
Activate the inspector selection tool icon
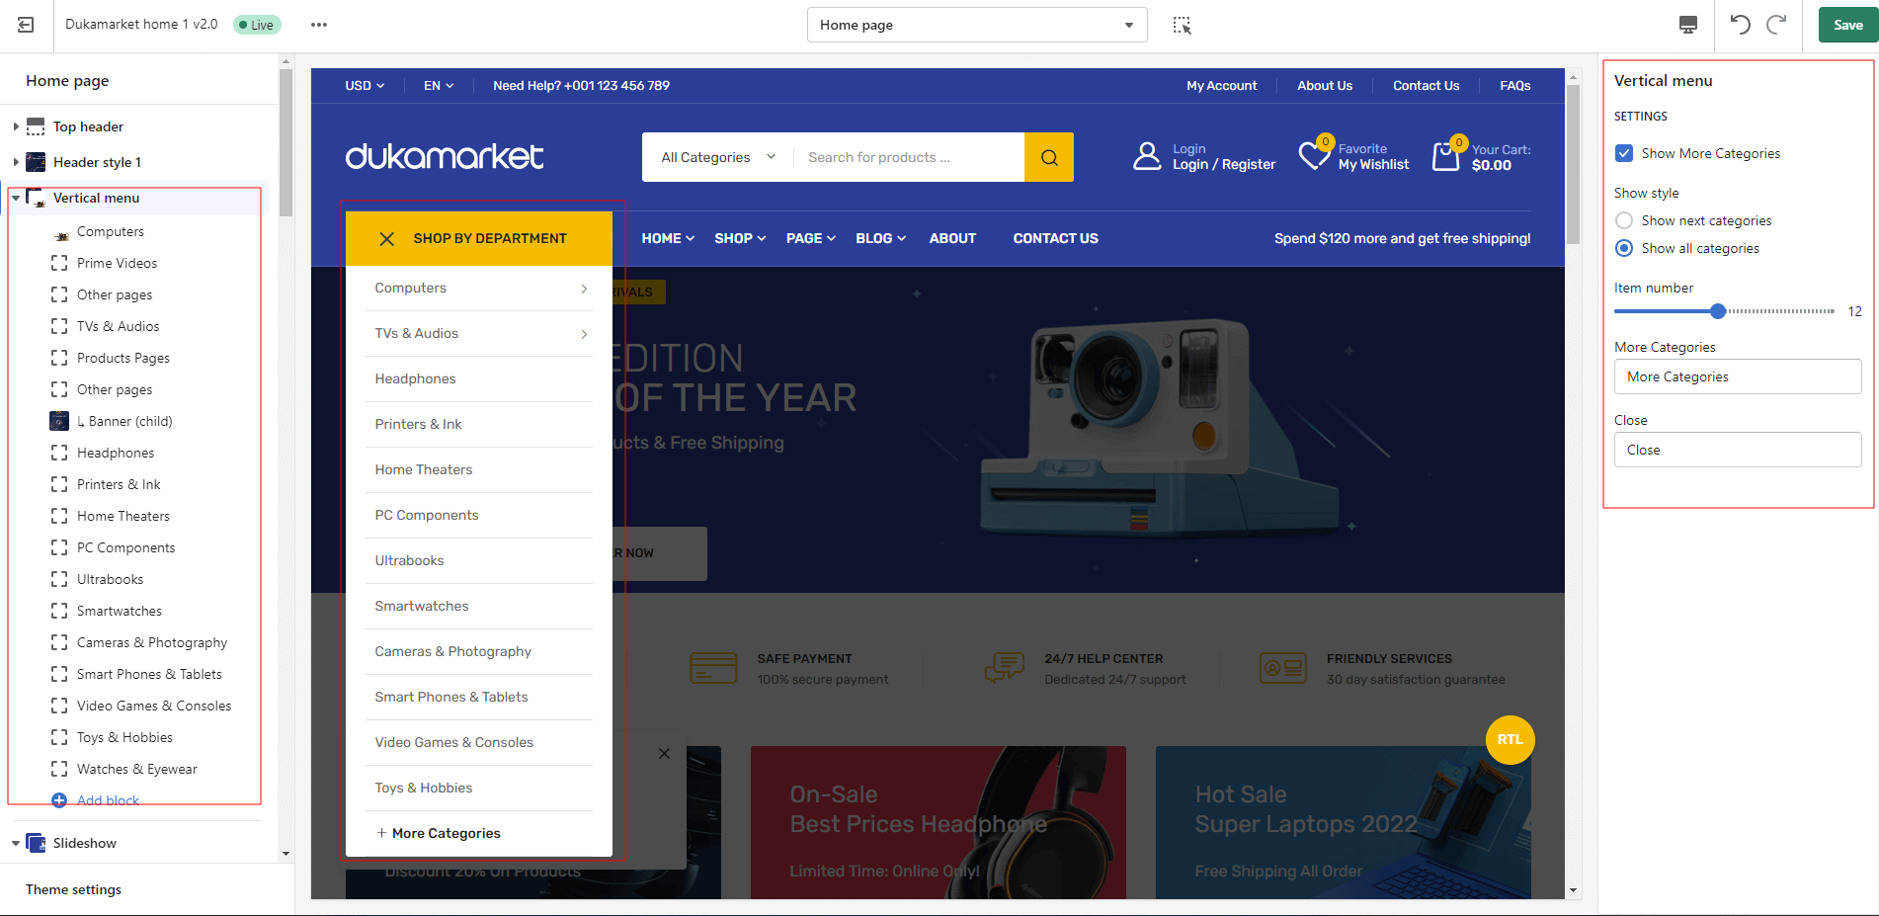point(1182,25)
